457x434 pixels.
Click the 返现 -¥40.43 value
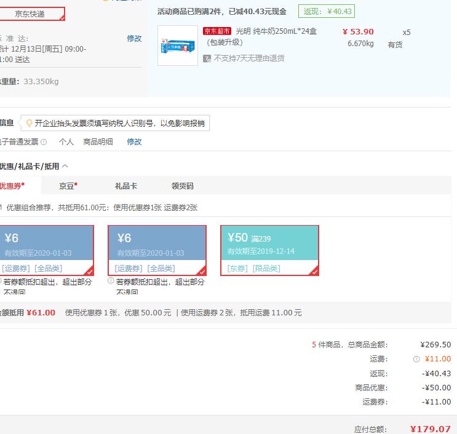click(436, 373)
